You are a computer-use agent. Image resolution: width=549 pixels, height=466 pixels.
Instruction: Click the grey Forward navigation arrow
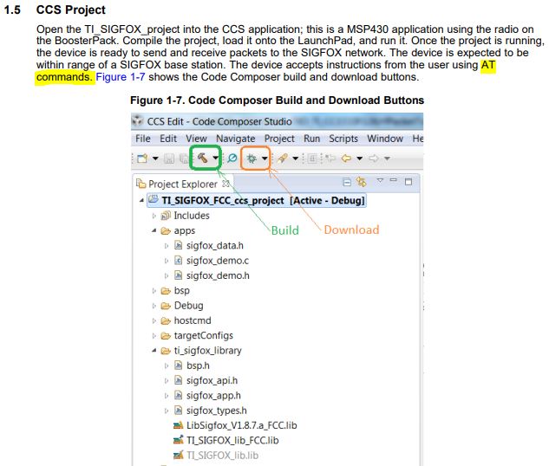click(x=374, y=159)
